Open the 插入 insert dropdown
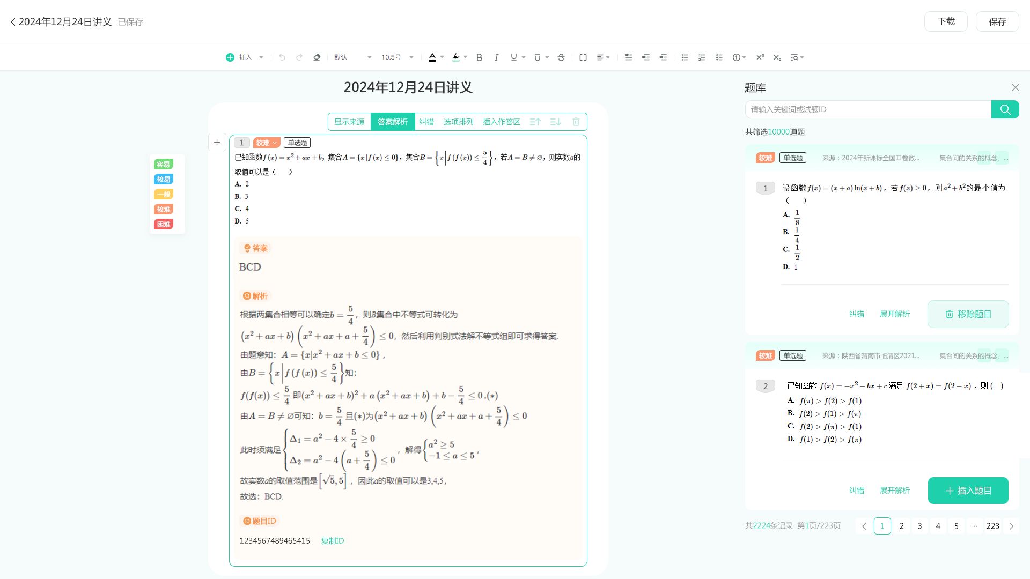 tap(245, 57)
